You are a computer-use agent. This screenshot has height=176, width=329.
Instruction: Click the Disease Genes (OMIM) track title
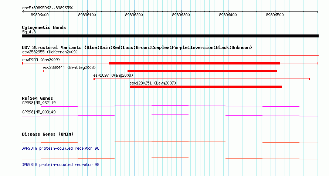click(48, 134)
